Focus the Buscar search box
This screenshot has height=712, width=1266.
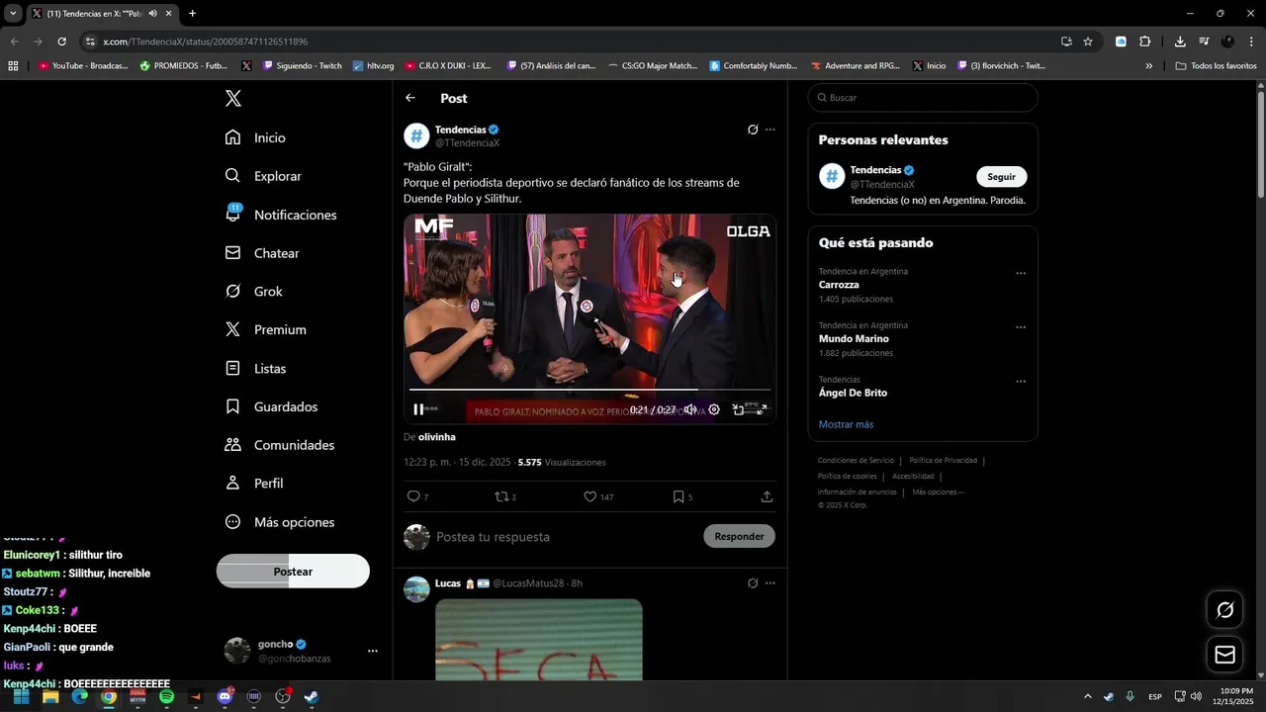click(x=923, y=98)
